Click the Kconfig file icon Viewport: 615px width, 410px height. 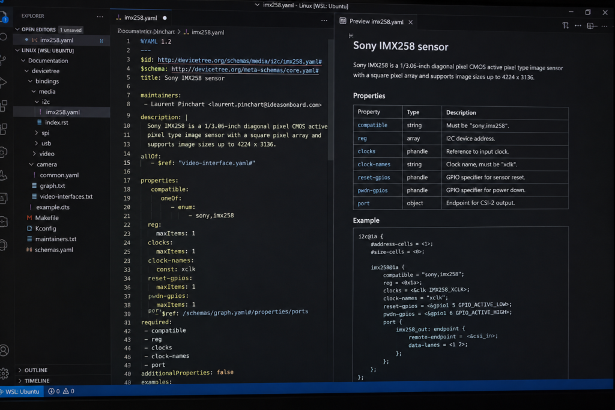pos(29,228)
